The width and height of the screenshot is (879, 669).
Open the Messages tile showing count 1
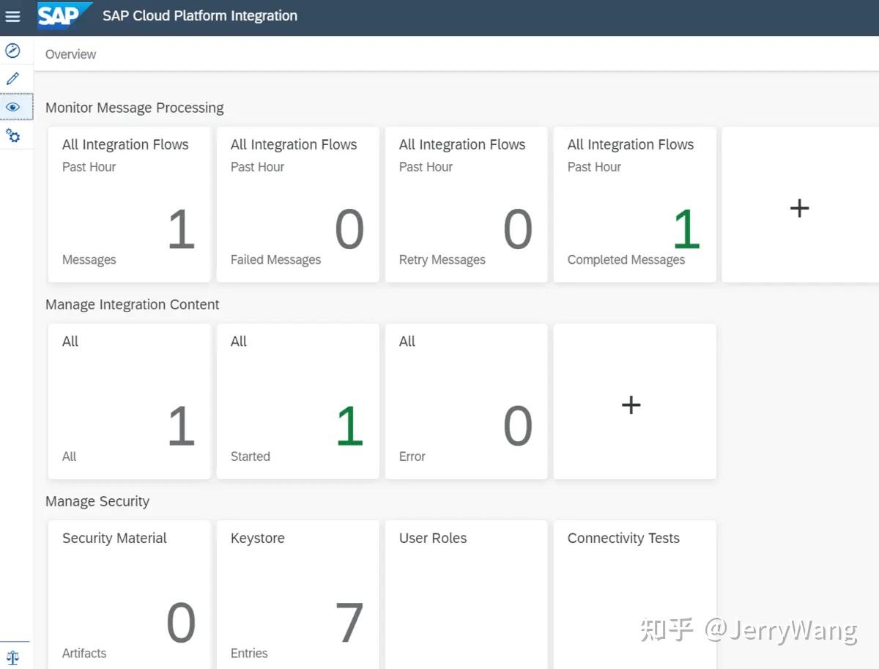(129, 205)
